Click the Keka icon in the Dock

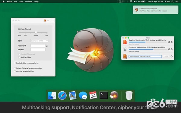pos(114,95)
